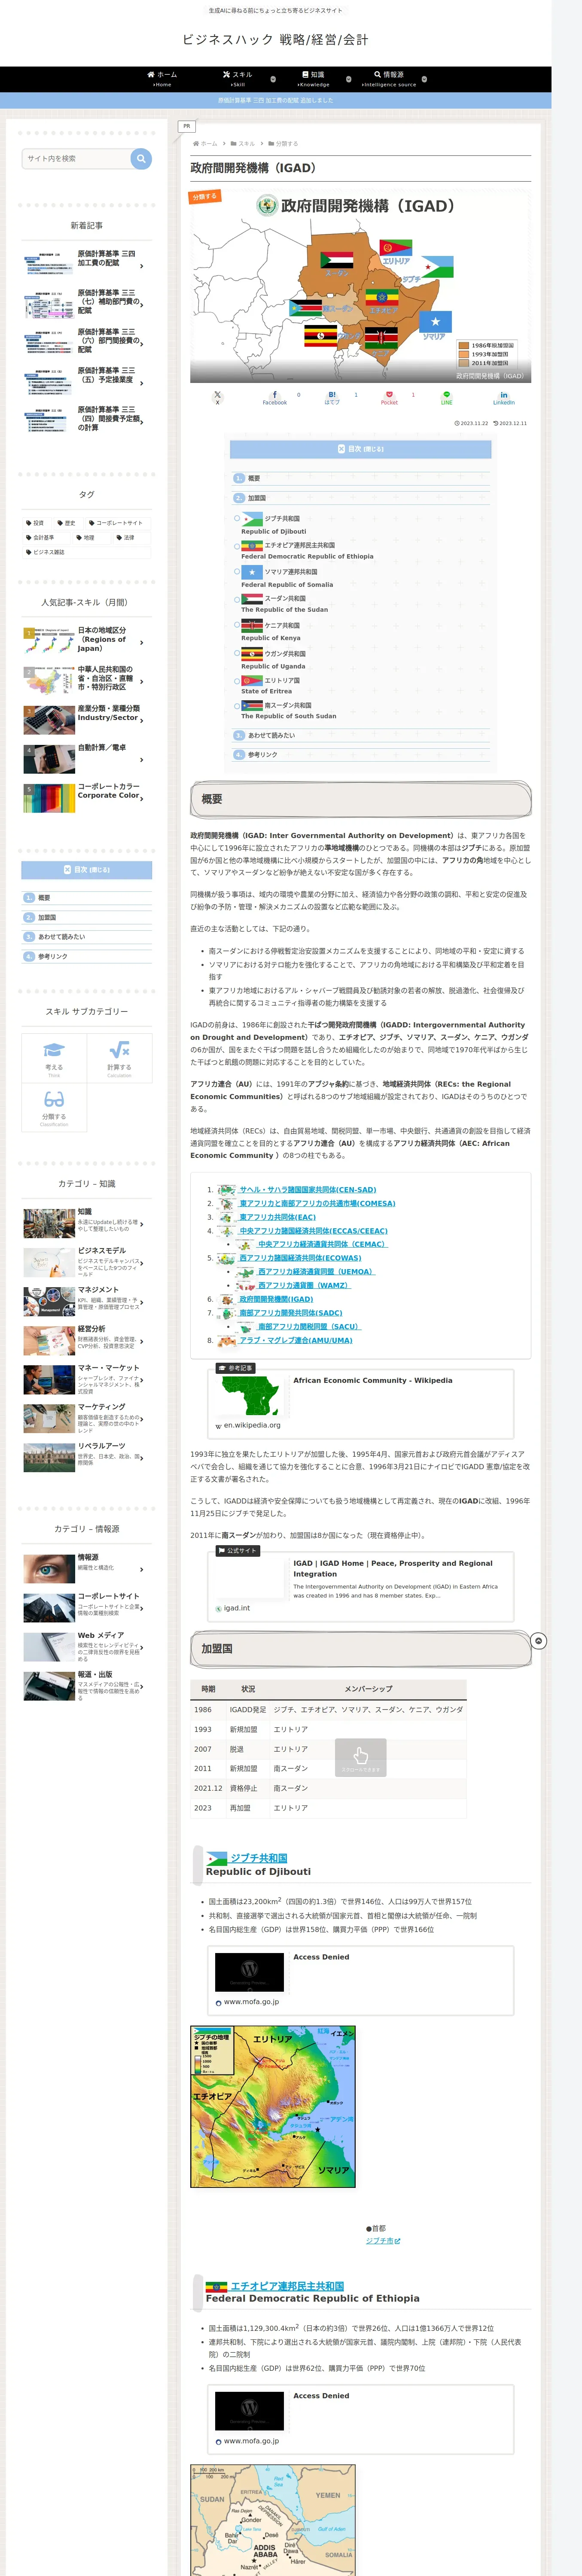The image size is (582, 2576).
Task: Open popular article 自動計算／電卓
Action: (x=87, y=758)
